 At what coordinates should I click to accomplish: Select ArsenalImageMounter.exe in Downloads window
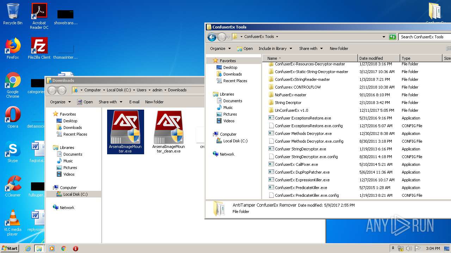[x=125, y=132]
